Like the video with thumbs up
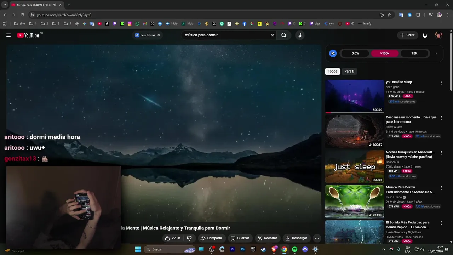 [x=173, y=238]
